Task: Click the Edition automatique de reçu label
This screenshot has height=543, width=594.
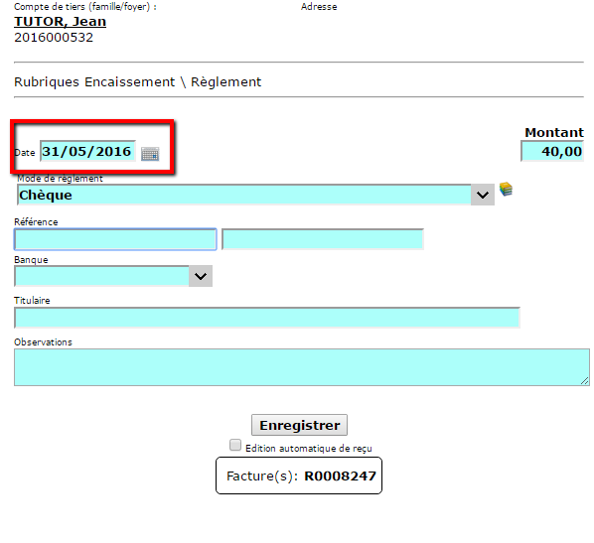Action: (x=309, y=449)
